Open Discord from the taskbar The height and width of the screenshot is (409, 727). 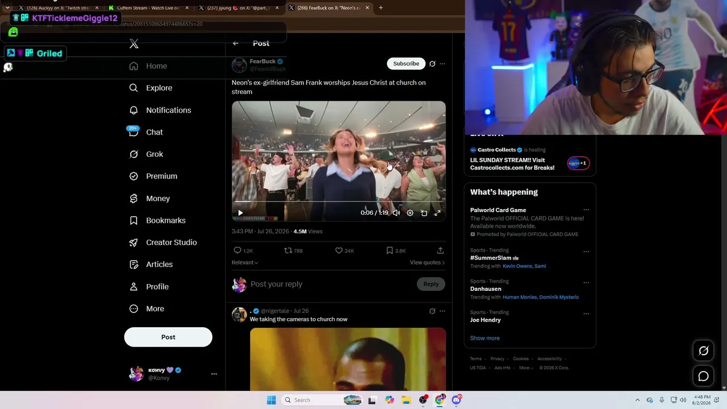coord(457,400)
